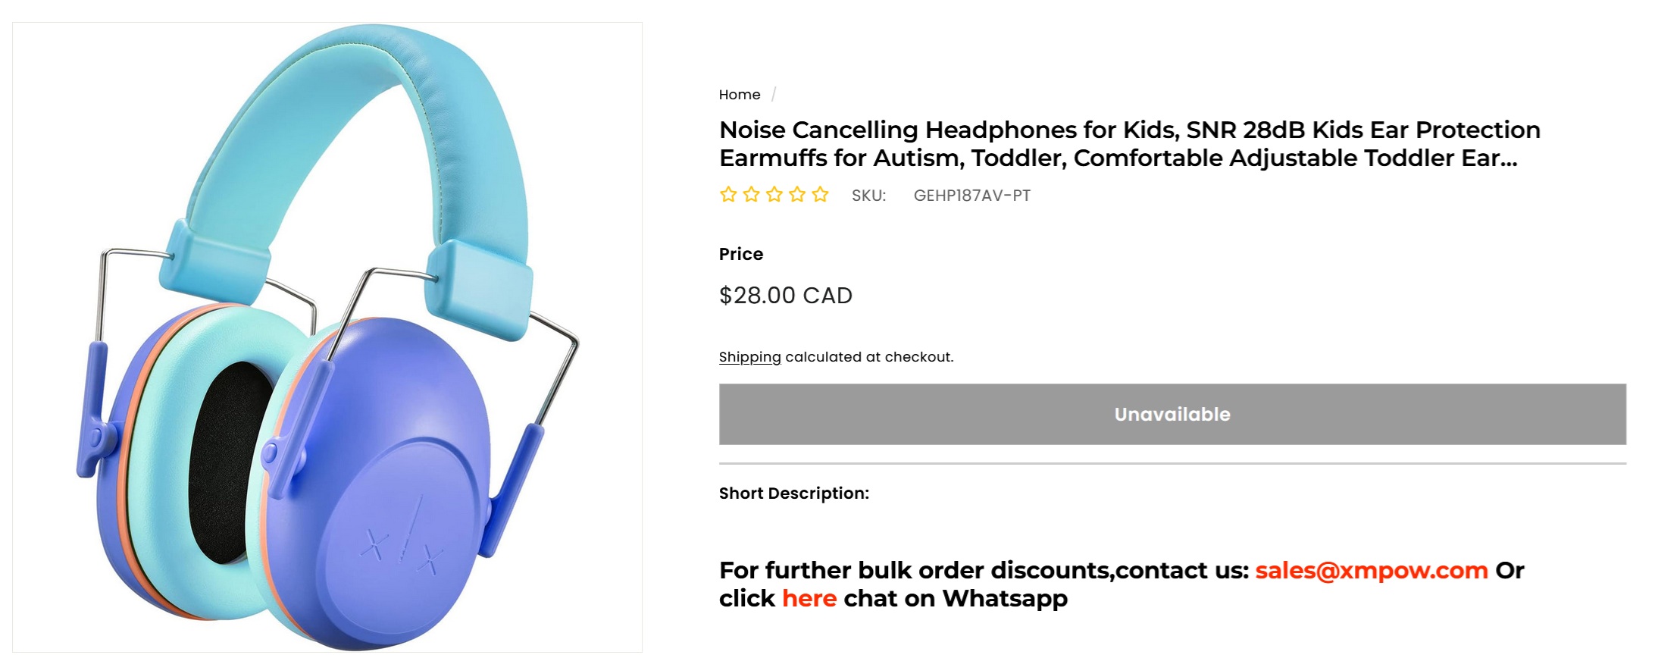Click the fourth rating star
This screenshot has width=1655, height=658.
coord(797,195)
